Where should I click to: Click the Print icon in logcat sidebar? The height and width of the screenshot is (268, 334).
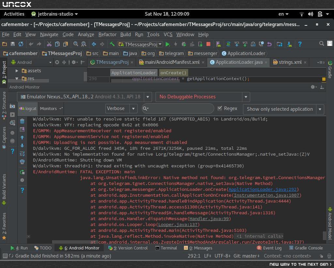click(x=22, y=162)
